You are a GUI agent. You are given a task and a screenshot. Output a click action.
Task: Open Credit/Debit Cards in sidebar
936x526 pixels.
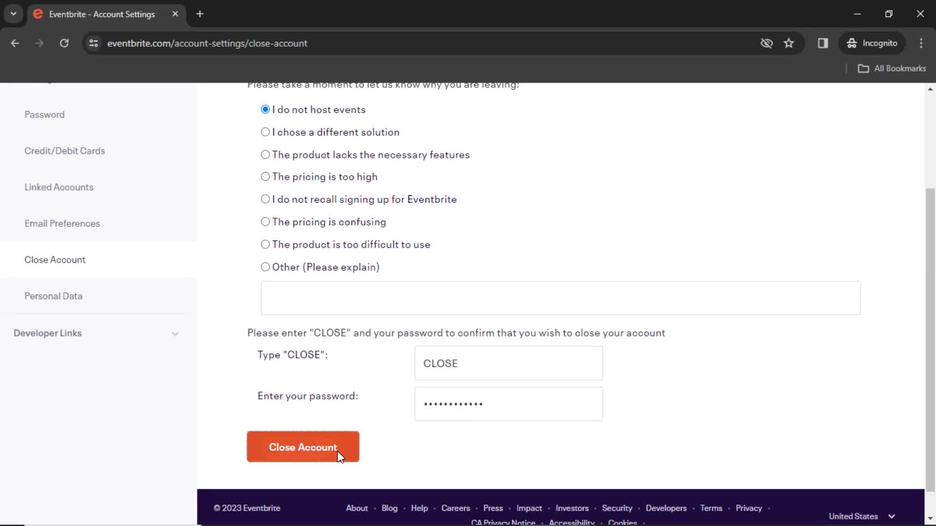[65, 151]
